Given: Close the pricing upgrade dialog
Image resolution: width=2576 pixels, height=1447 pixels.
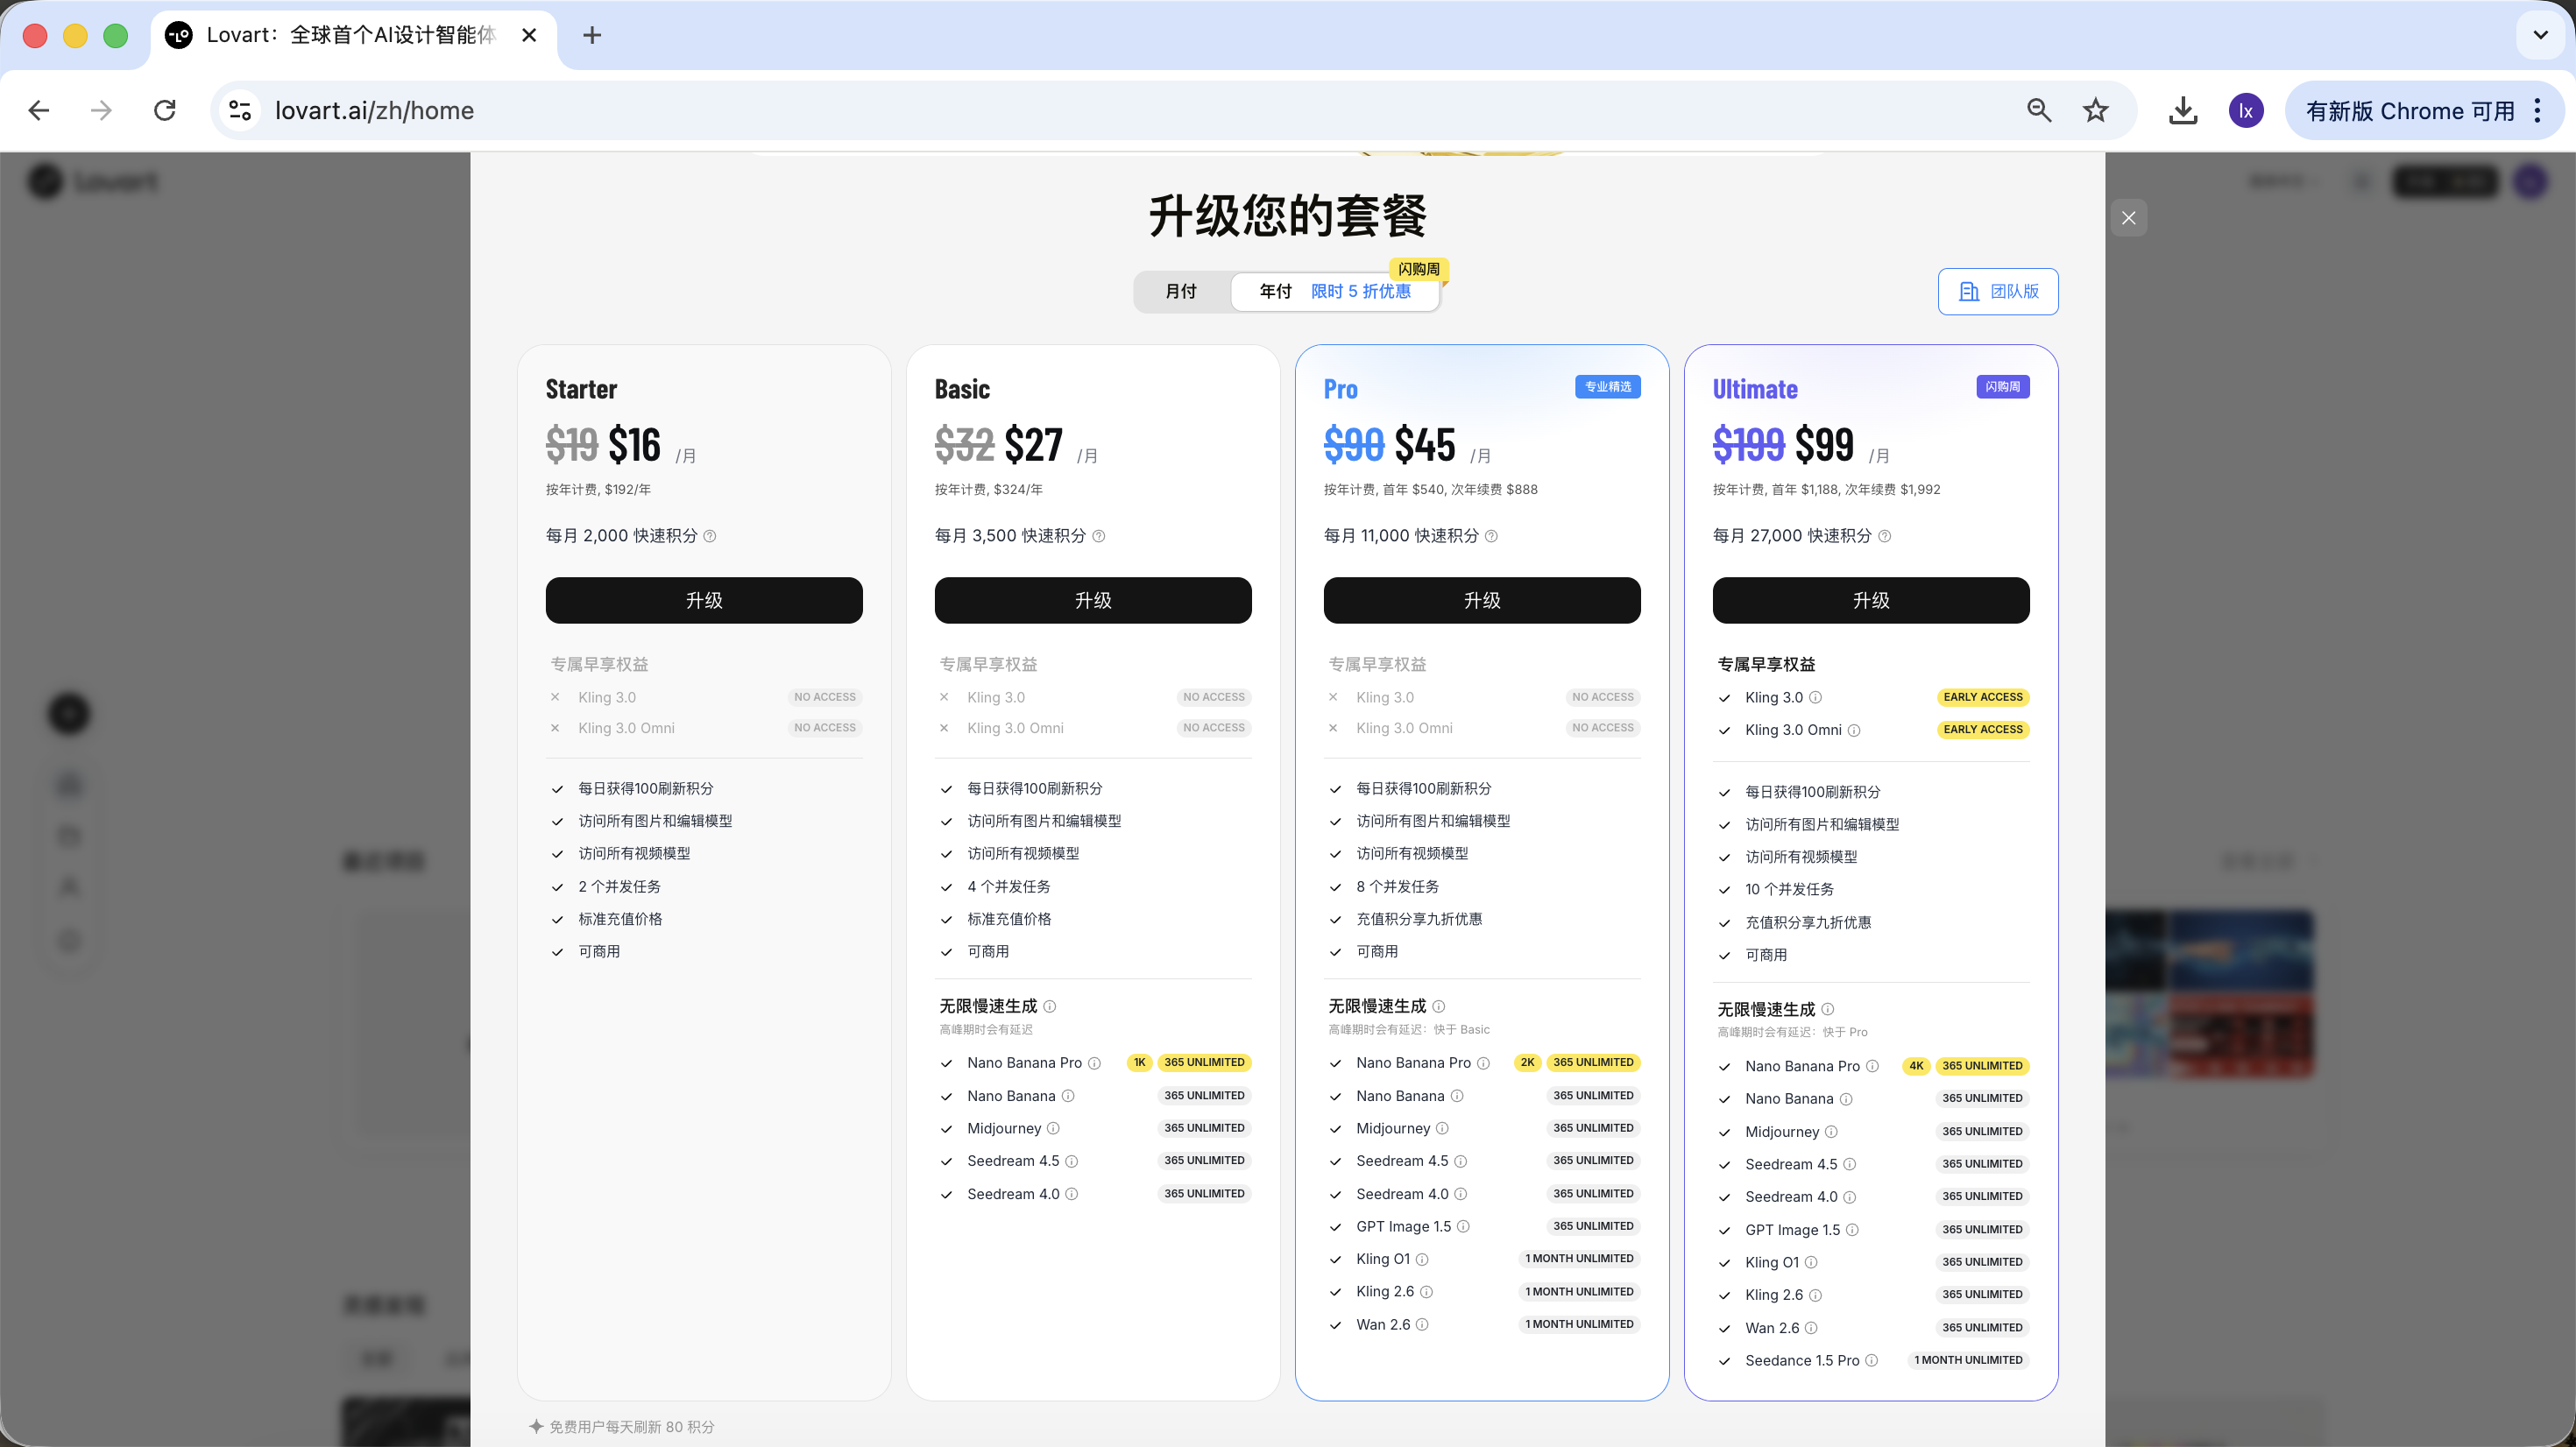Looking at the screenshot, I should pos(2128,218).
